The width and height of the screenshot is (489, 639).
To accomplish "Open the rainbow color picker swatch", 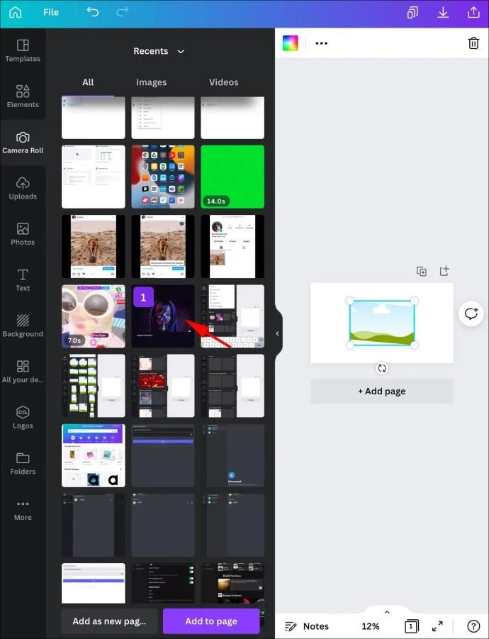I will click(291, 43).
